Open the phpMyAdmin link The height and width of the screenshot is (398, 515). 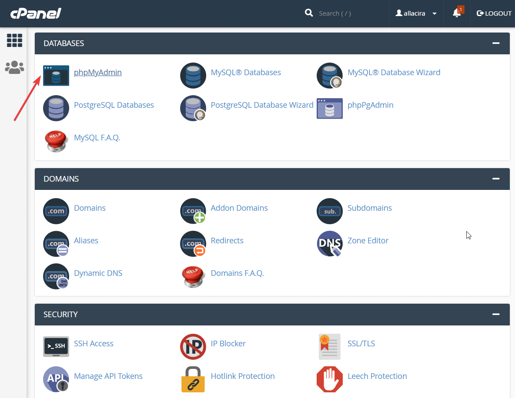pos(98,73)
